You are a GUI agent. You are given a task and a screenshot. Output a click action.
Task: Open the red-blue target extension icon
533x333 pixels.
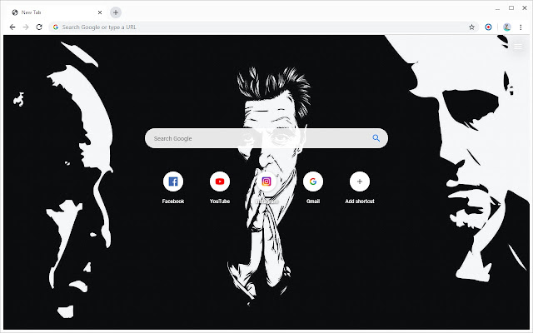pyautogui.click(x=488, y=27)
